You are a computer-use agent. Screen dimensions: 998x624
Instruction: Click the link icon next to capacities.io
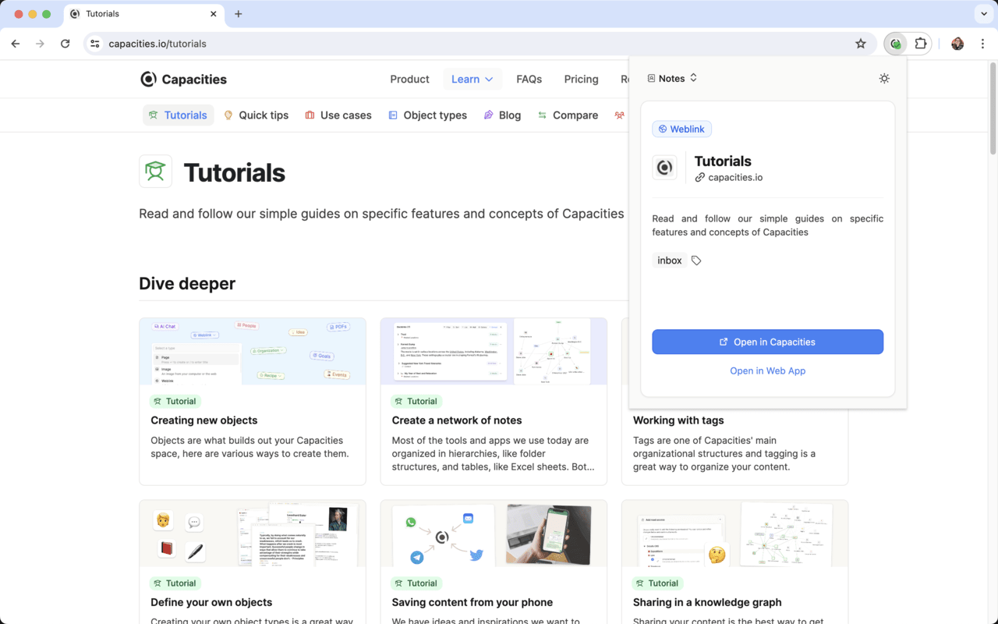(700, 177)
